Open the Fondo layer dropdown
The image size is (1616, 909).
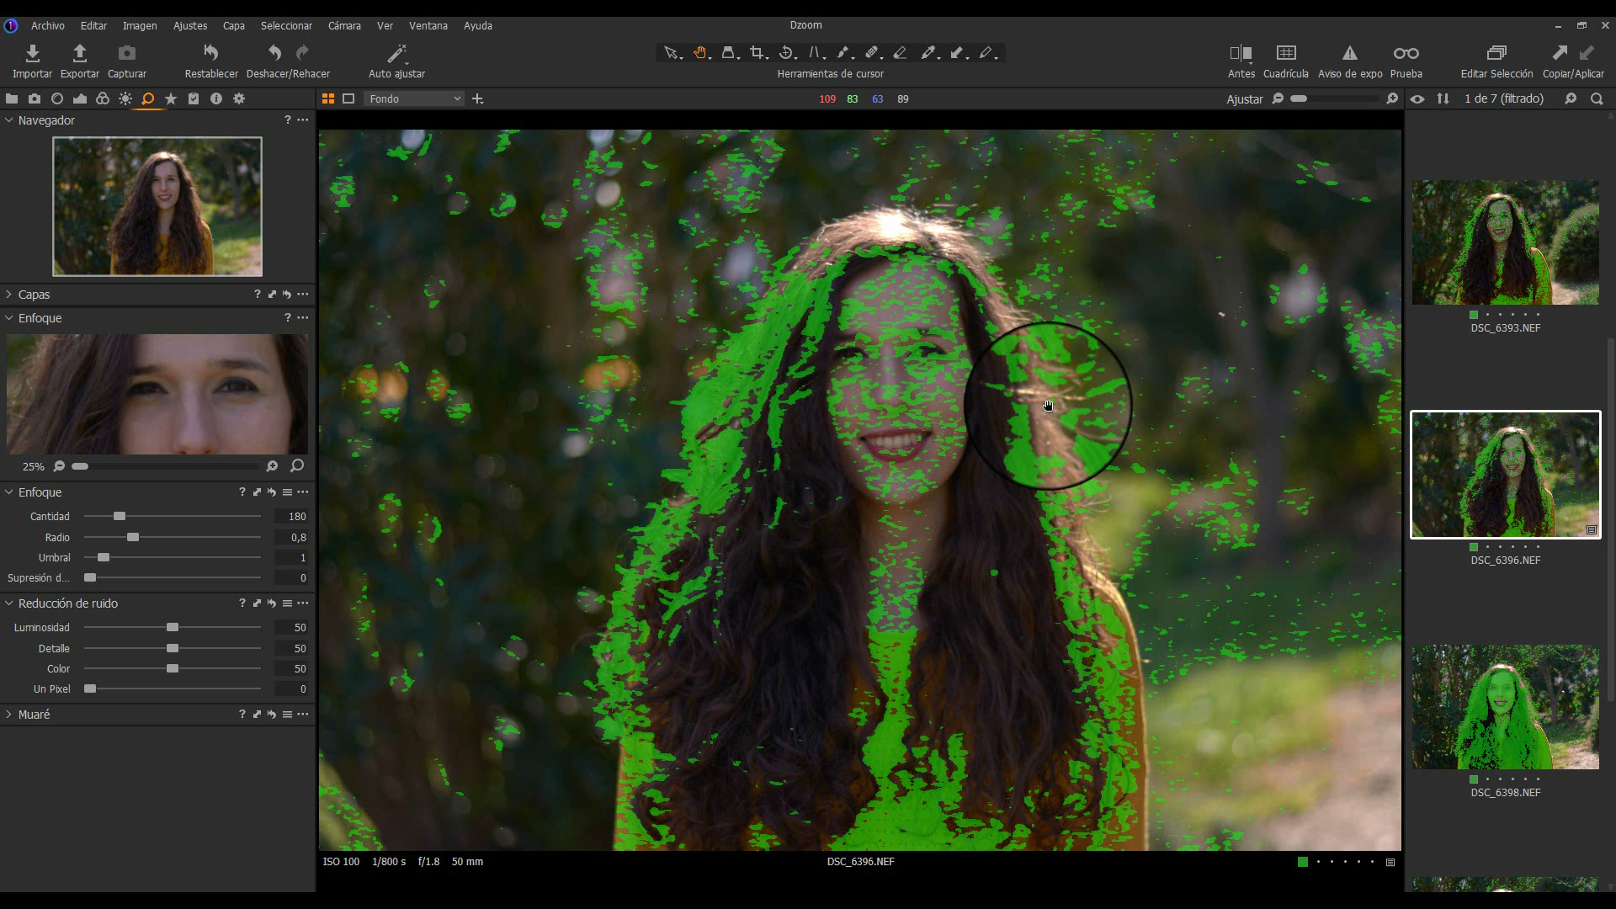(x=414, y=98)
